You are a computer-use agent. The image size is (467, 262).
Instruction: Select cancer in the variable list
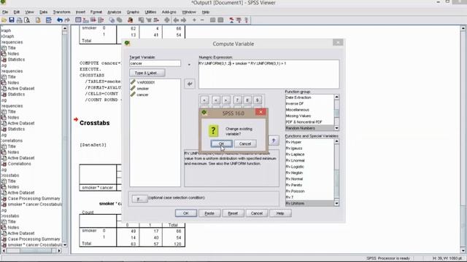(142, 95)
